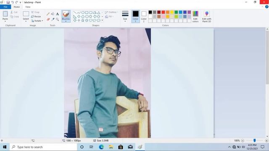
Task: Pick the Down arrow shape
Action: (x=75, y=21)
